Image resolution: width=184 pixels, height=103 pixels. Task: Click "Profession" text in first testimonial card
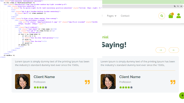(x=40, y=82)
